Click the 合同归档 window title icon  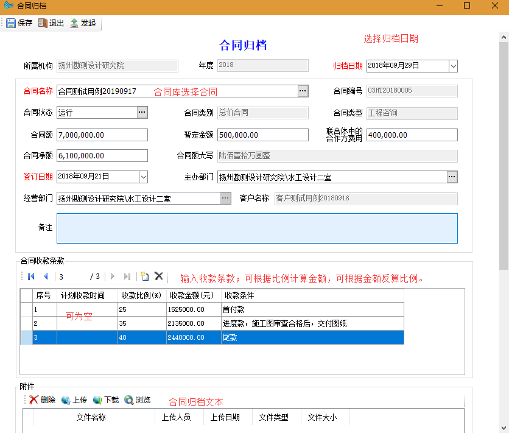click(9, 6)
